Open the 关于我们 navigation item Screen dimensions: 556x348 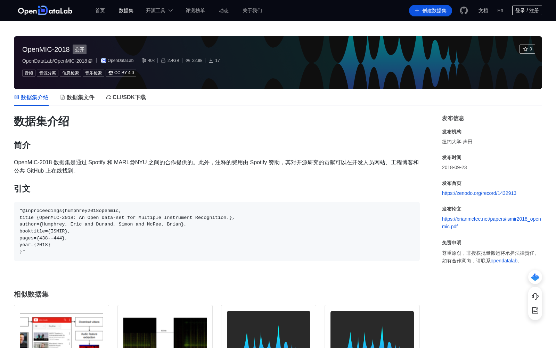[252, 10]
